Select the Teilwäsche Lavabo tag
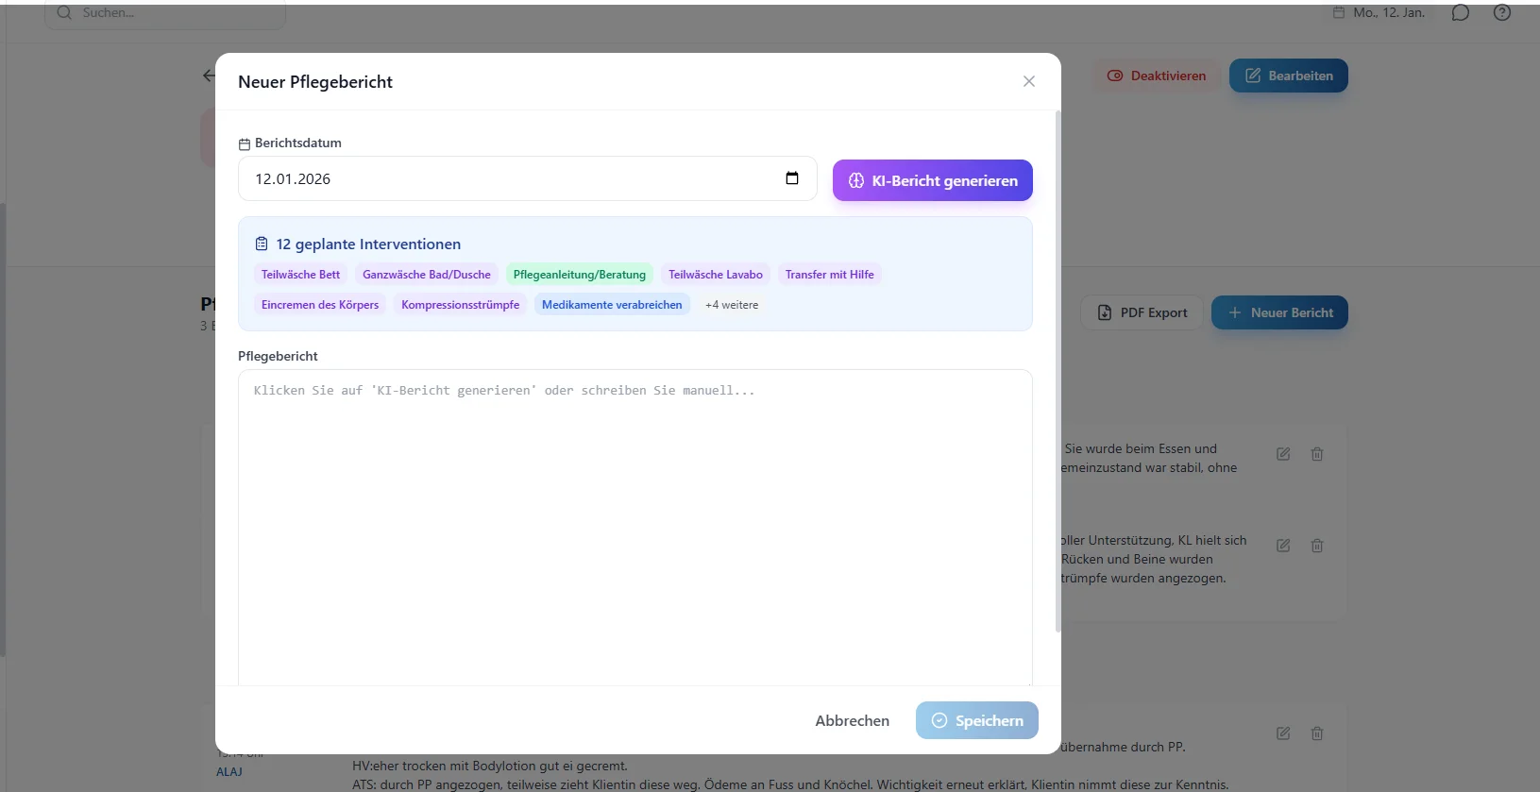The image size is (1540, 792). tap(716, 275)
